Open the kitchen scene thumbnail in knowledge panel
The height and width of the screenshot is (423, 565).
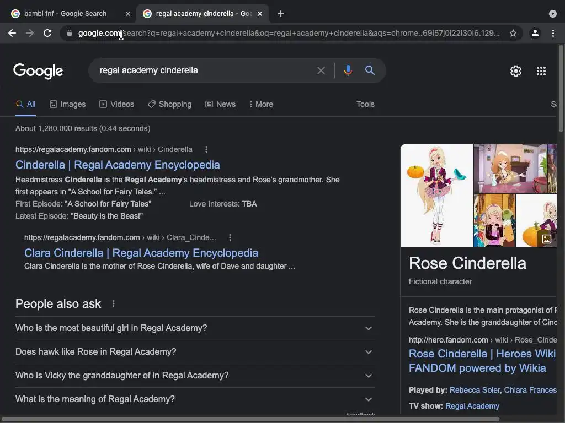(510, 169)
